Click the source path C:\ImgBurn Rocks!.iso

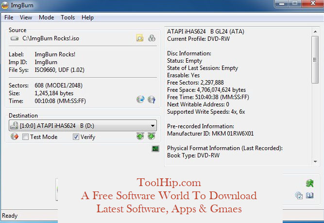point(51,38)
